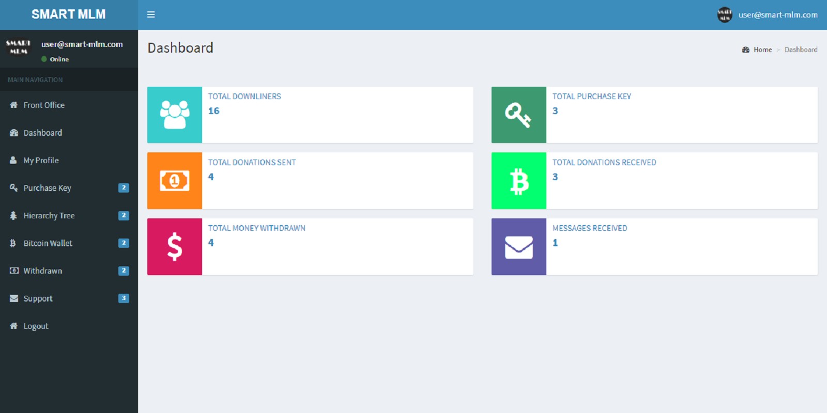The width and height of the screenshot is (827, 413).
Task: Click the breadcrumb dashboard icon beside Home
Action: [746, 50]
